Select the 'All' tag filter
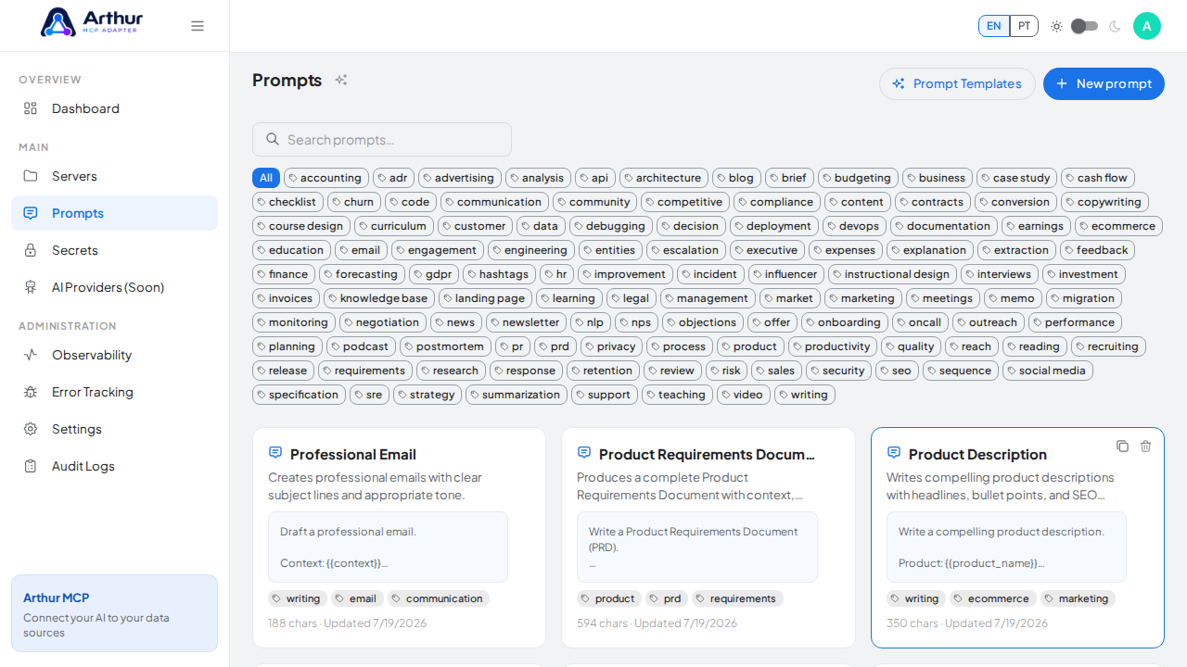 click(266, 178)
